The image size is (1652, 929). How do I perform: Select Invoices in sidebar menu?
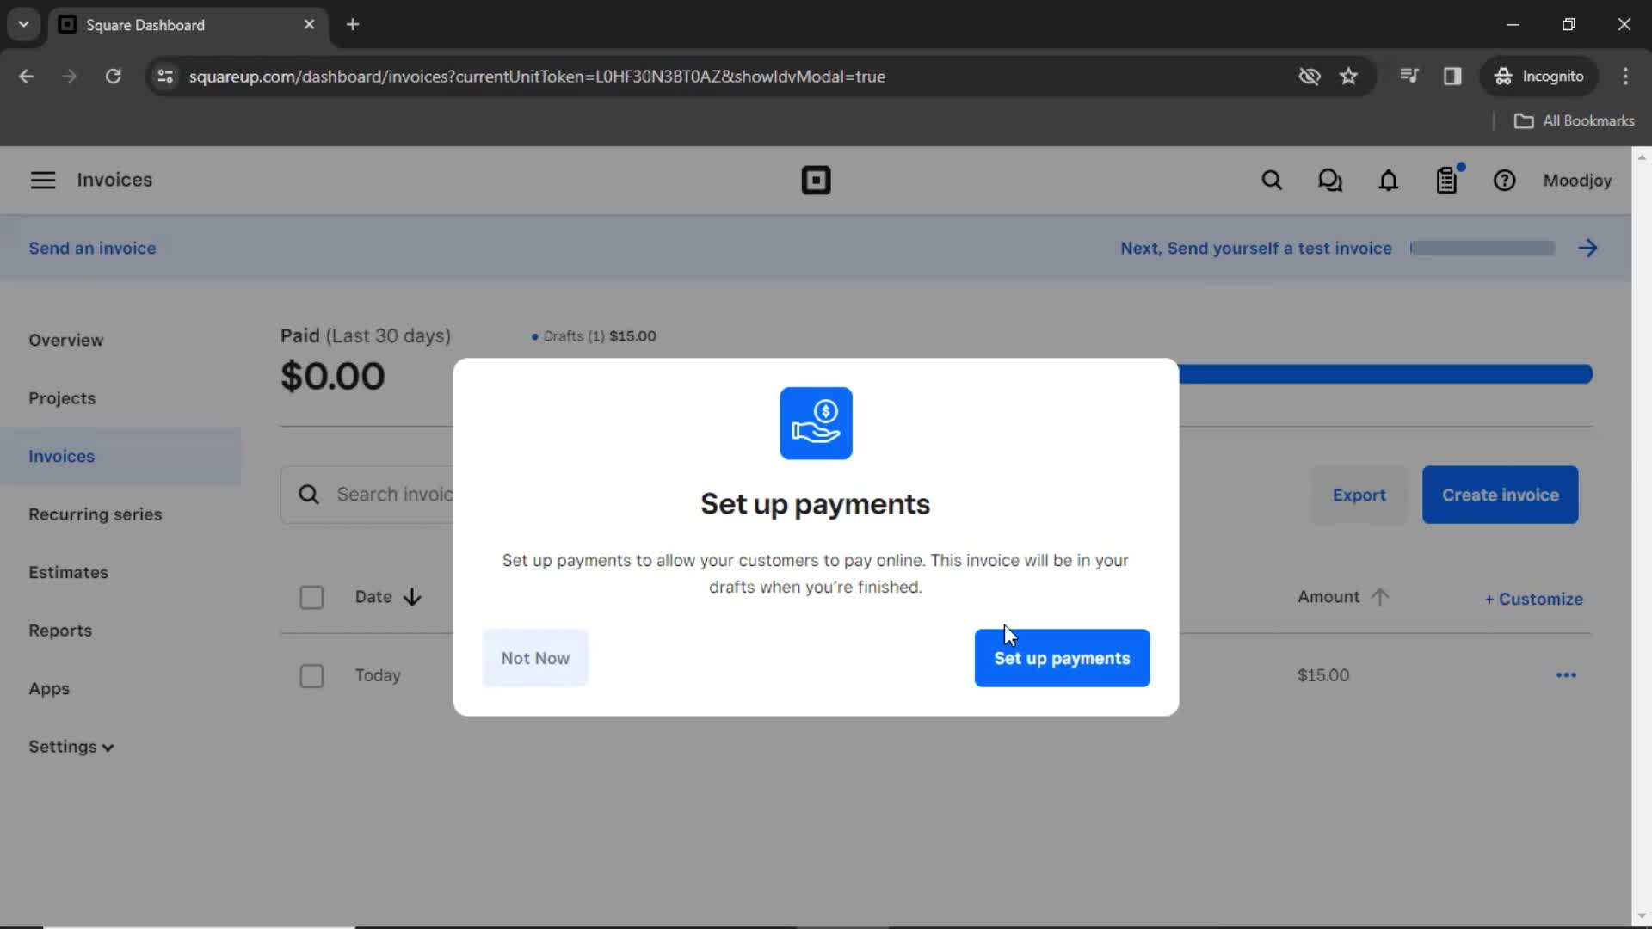(x=61, y=456)
